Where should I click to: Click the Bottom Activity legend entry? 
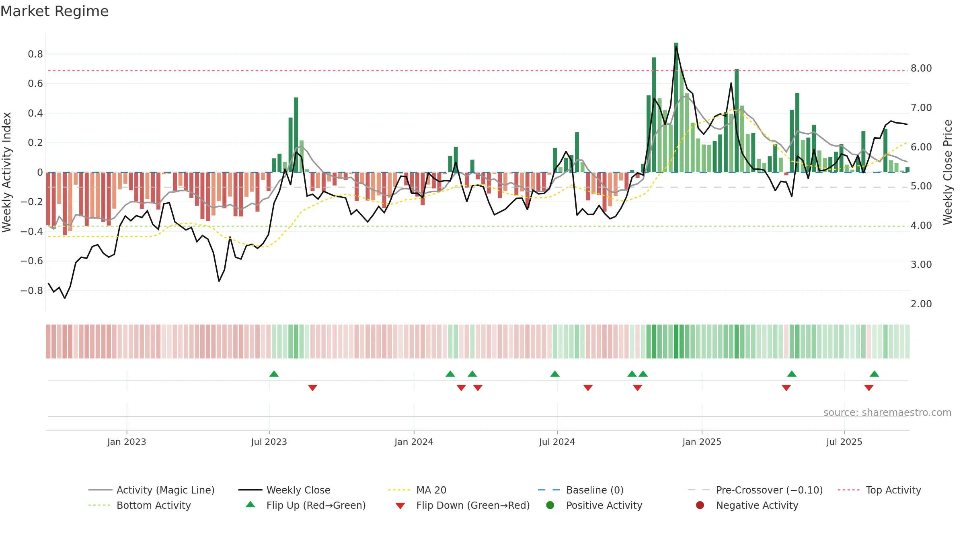click(140, 505)
